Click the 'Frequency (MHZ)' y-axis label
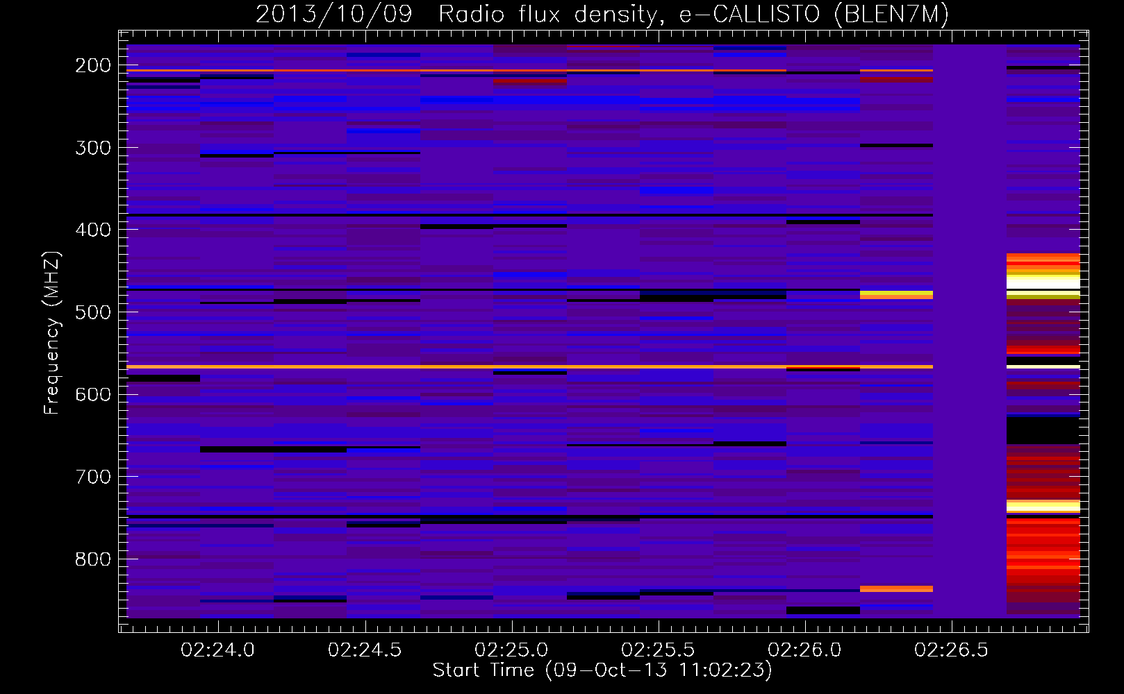 pos(52,332)
